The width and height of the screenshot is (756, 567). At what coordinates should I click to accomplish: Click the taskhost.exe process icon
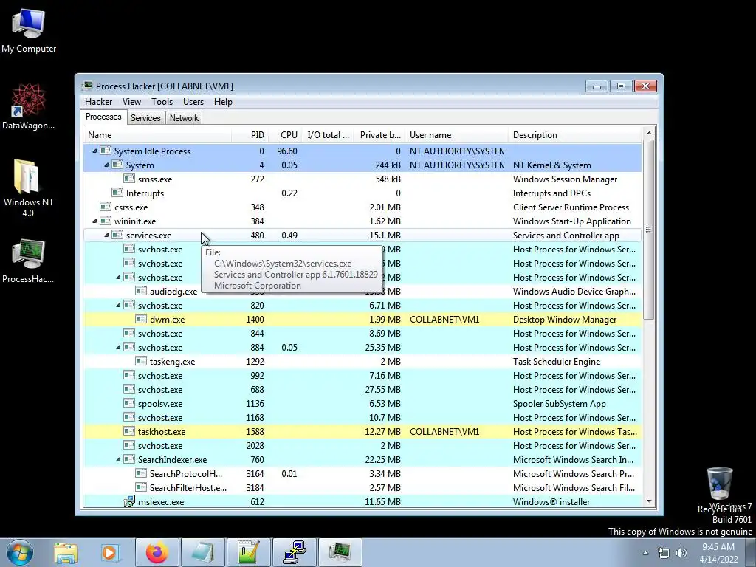click(x=128, y=431)
